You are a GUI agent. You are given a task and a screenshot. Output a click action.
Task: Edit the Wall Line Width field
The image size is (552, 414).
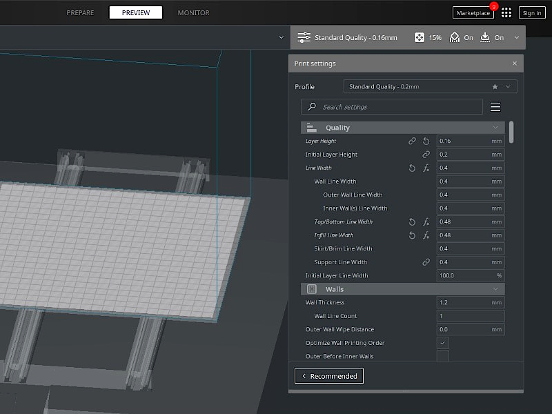pos(471,181)
